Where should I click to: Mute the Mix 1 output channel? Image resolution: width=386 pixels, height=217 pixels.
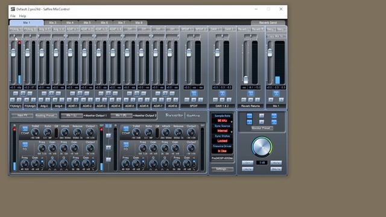(271, 99)
